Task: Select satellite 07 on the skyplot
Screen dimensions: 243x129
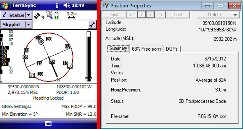Action: pyautogui.click(x=67, y=46)
